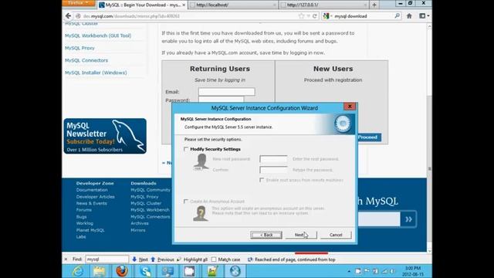Toggle Enable root access from remote machines checkbox
This screenshot has height=278, width=494.
[x=262, y=180]
